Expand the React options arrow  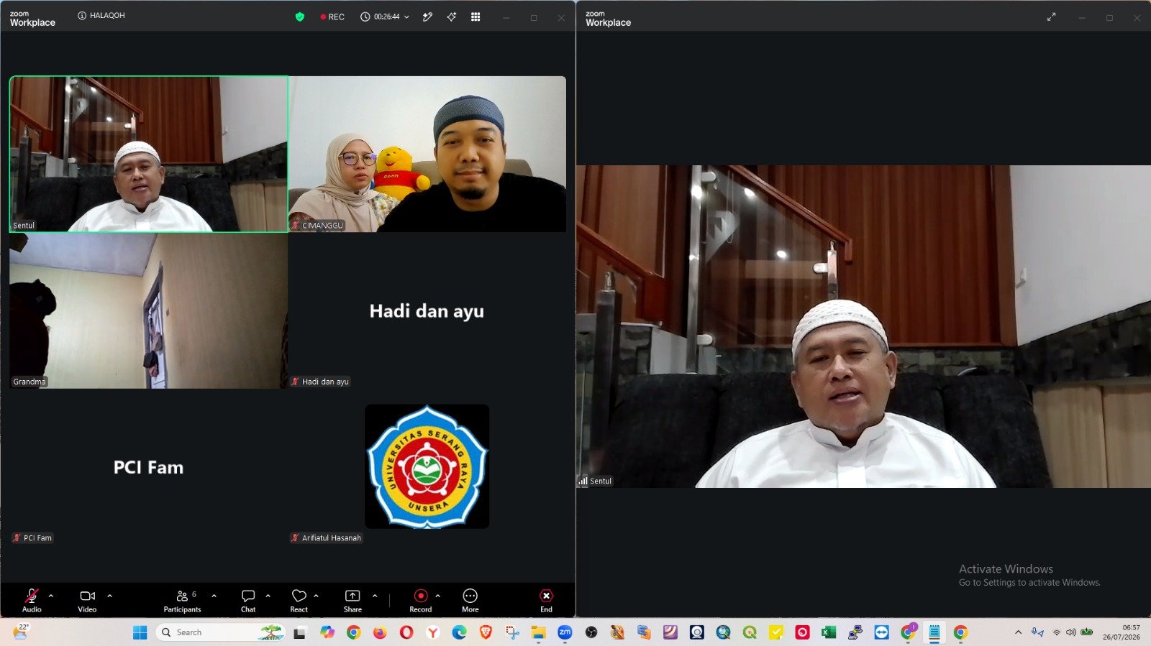point(317,596)
